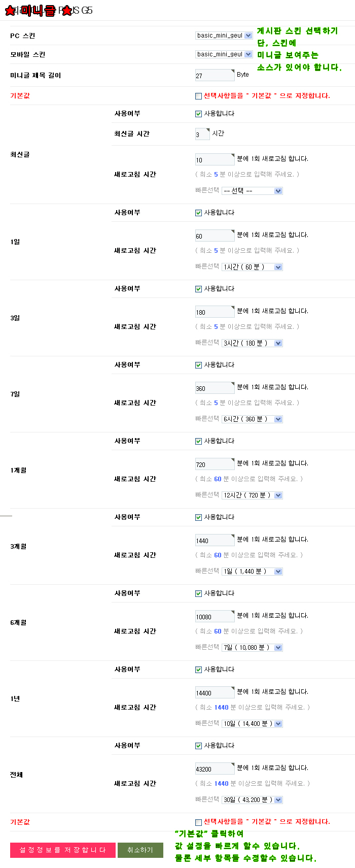This screenshot has width=355, height=868.
Task: Click the 최신글 시간 input field
Action: (202, 134)
